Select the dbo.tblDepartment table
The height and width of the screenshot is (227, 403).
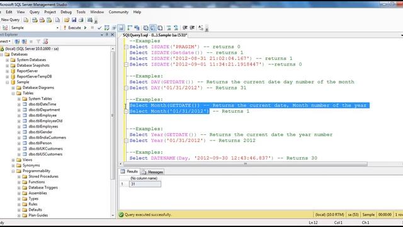(x=44, y=110)
